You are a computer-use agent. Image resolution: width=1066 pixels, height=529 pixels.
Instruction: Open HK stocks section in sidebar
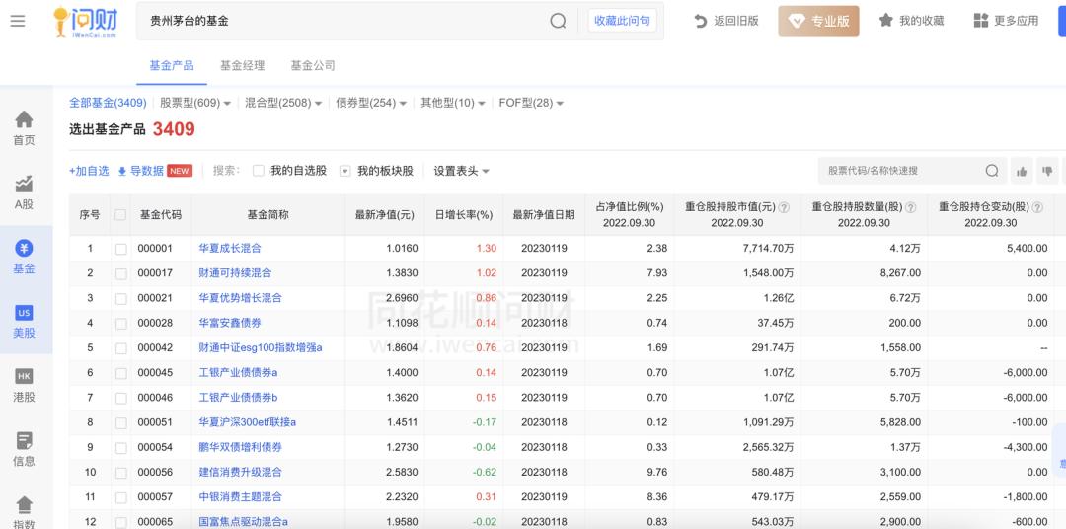point(24,386)
